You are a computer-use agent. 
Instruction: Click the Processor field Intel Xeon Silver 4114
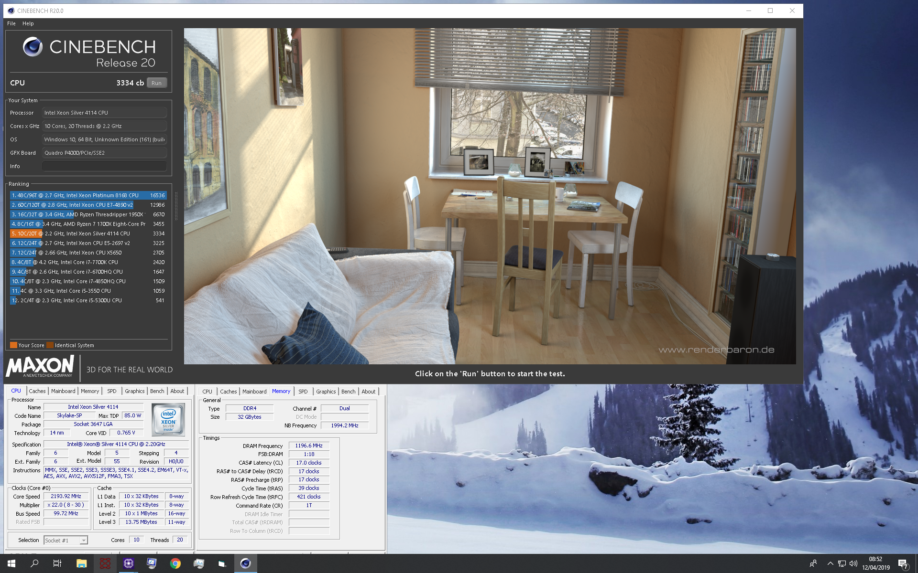(104, 113)
